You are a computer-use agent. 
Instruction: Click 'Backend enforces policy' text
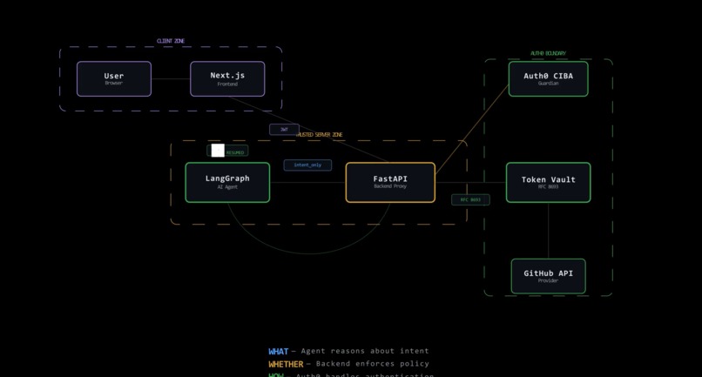click(x=373, y=364)
